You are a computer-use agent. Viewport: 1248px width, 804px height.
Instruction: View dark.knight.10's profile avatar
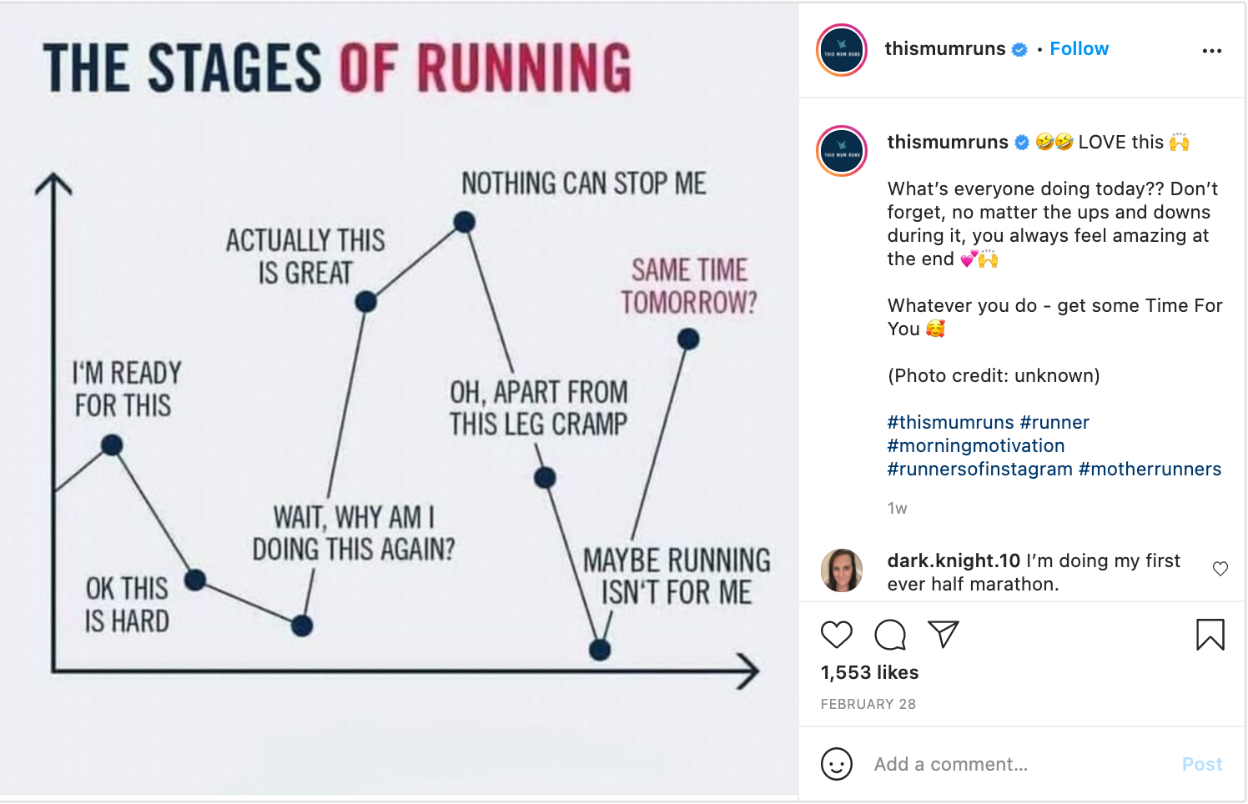pos(842,570)
